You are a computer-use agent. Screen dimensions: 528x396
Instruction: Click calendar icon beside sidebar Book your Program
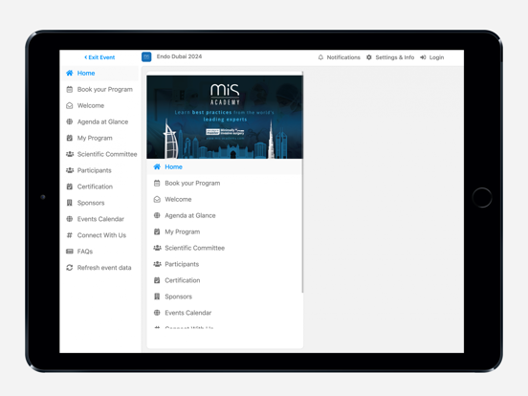(x=70, y=89)
